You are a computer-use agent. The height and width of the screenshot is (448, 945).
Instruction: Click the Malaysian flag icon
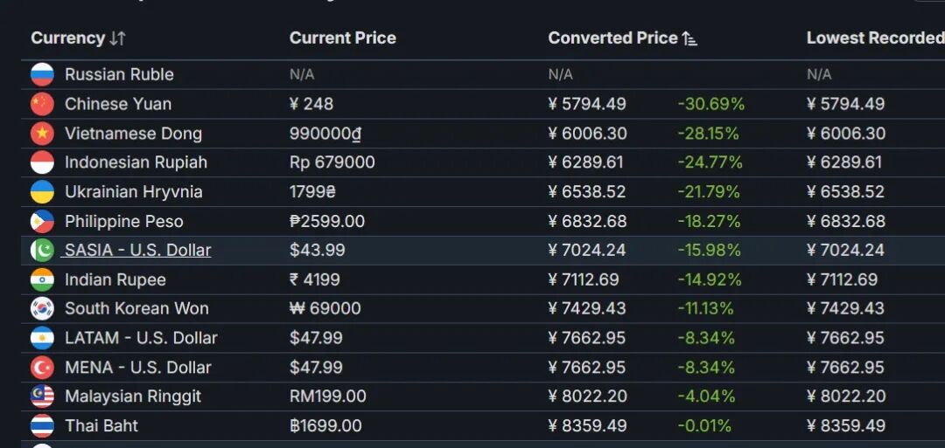(x=42, y=396)
